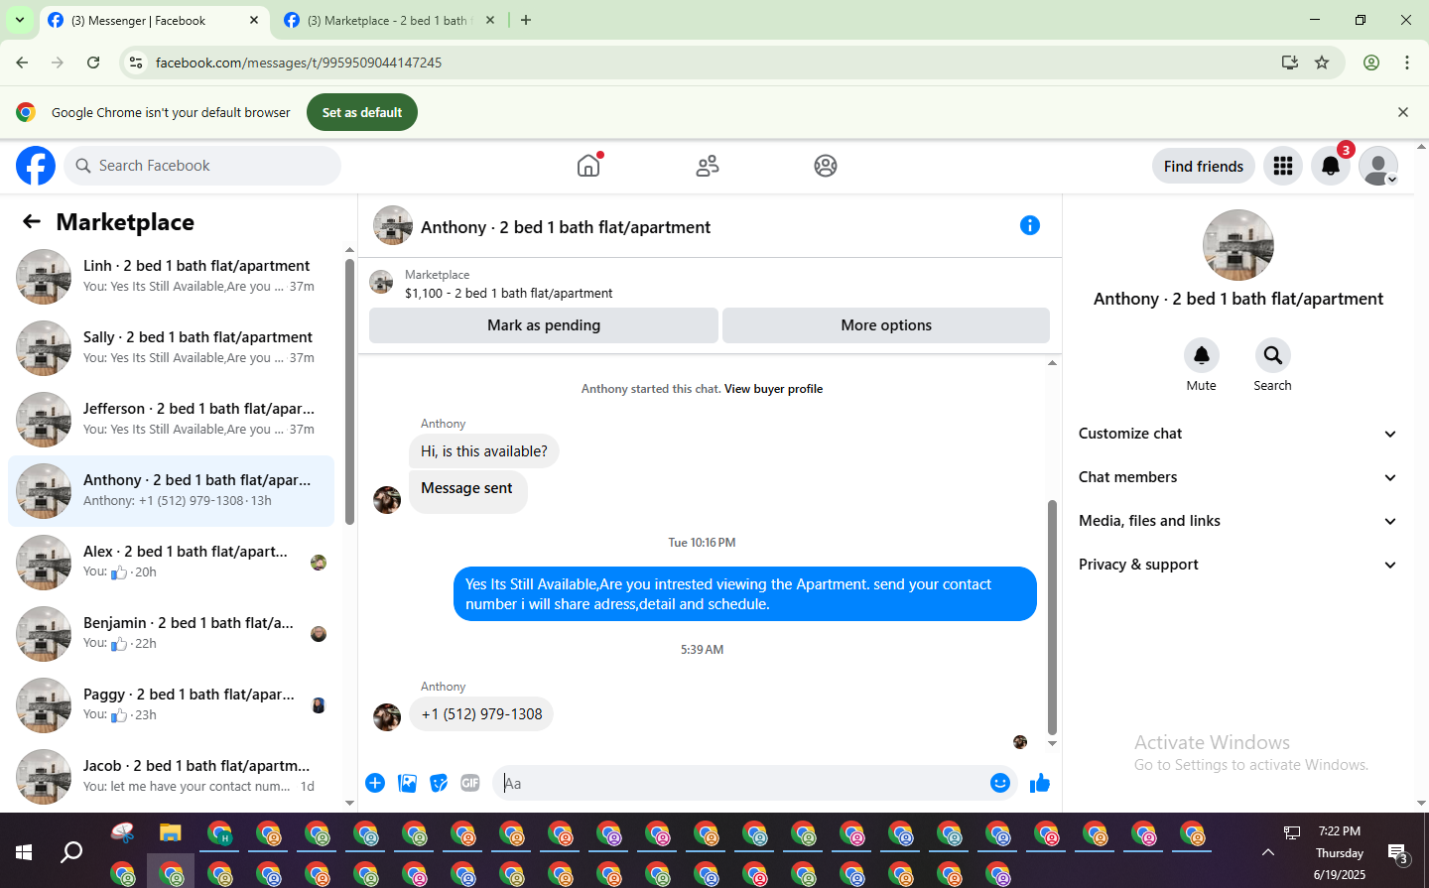Click the chat messages scrollbar

[x=1052, y=617]
